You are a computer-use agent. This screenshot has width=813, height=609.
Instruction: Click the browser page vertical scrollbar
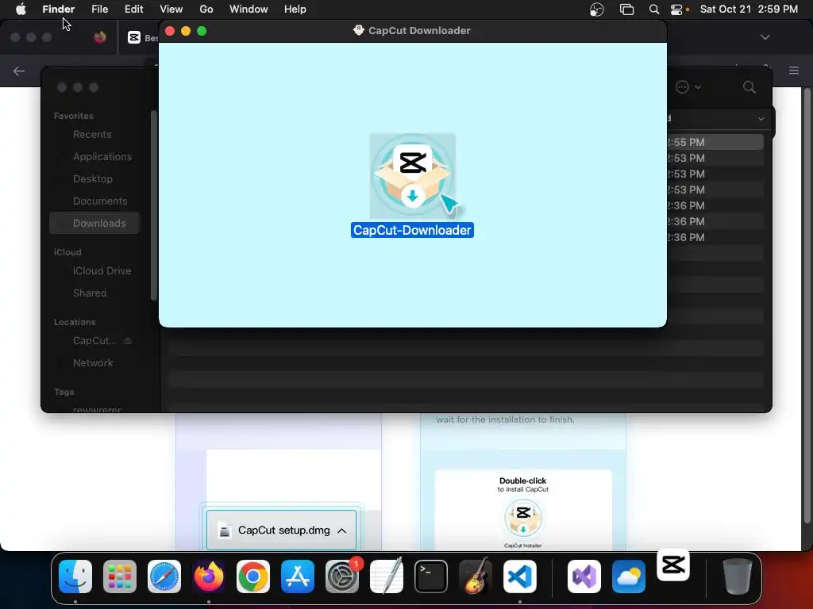pyautogui.click(x=807, y=305)
